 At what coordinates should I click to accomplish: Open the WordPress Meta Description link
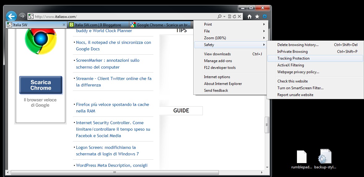click(112, 165)
